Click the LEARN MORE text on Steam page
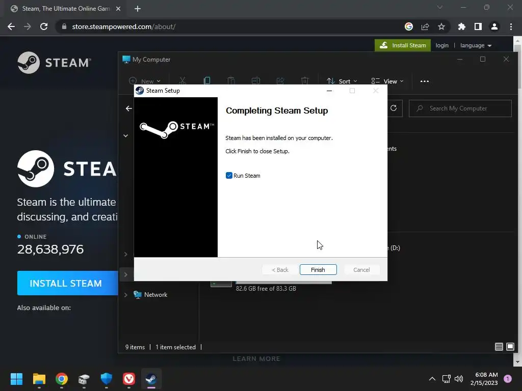Viewport: 522px width, 391px height. [x=256, y=359]
